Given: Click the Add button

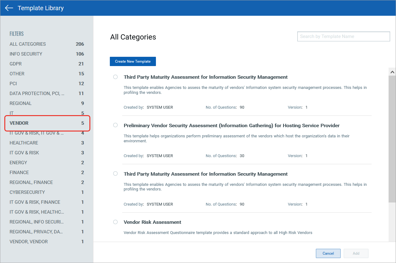Looking at the screenshot, I should 356,253.
